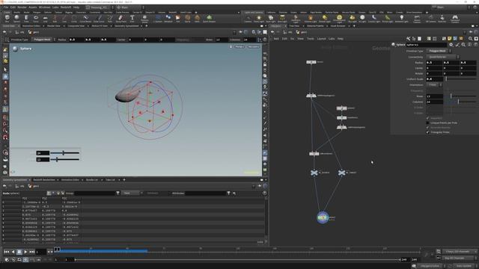Jump to first frame on the timeline

[7, 252]
